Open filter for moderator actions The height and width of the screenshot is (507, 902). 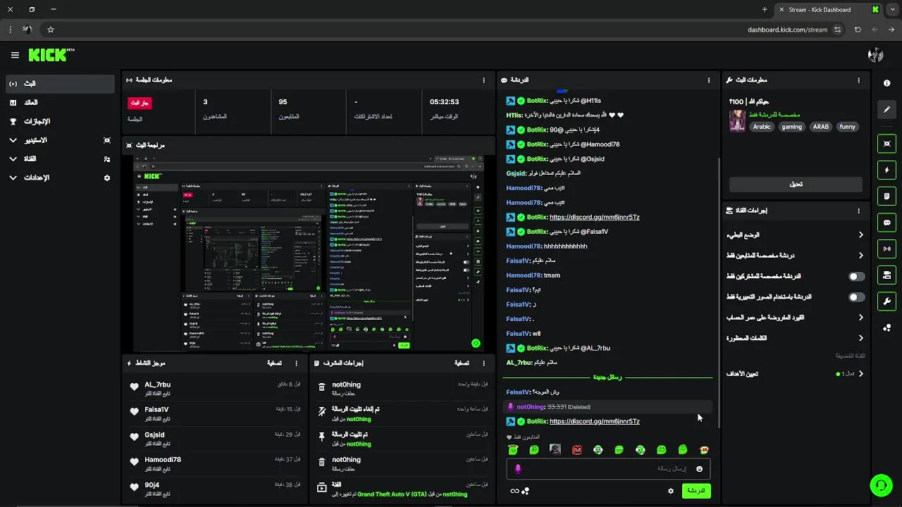pyautogui.click(x=462, y=363)
